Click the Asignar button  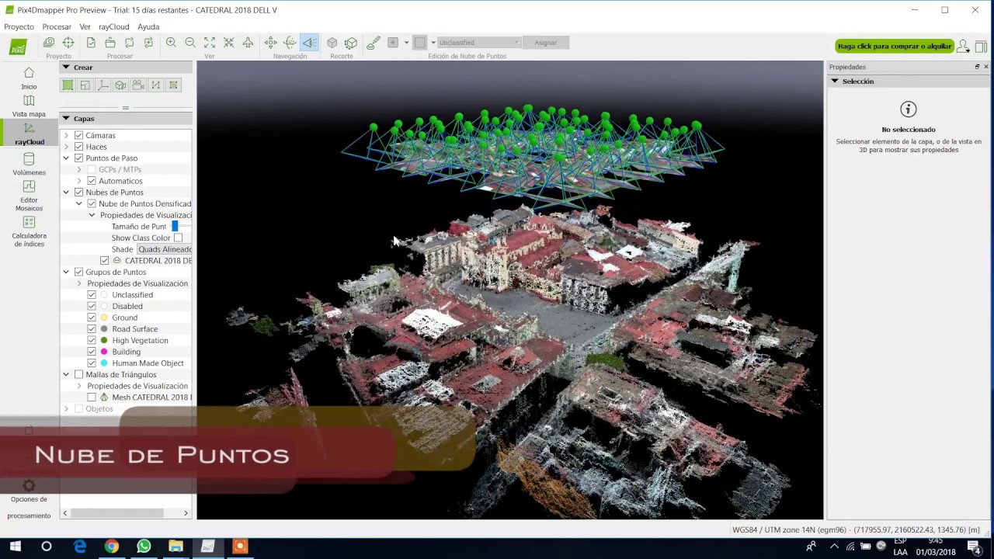546,43
